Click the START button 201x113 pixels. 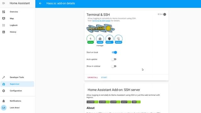click(104, 78)
